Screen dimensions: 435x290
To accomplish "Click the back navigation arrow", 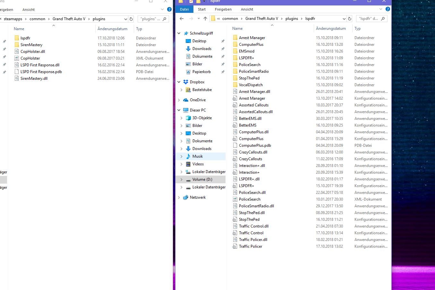I will [x=182, y=19].
